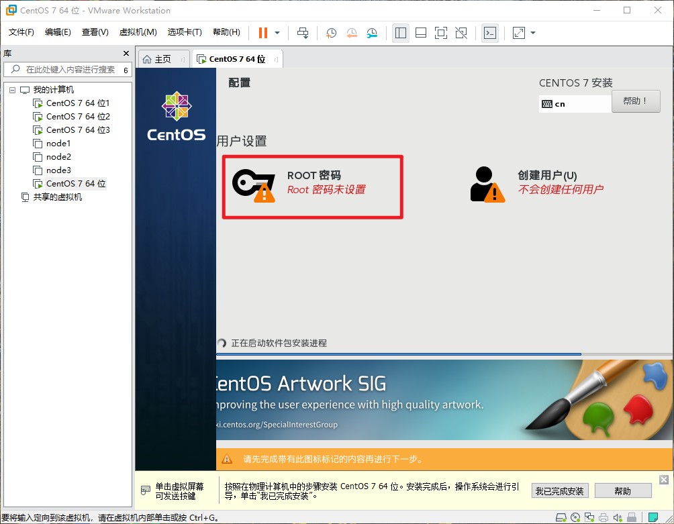674x524 pixels.
Task: Click the printer status icon
Action: coord(604,517)
